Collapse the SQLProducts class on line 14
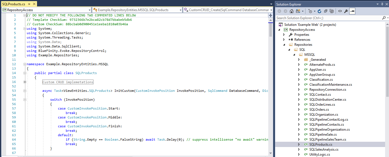This screenshot has width=389, height=157. (25, 73)
